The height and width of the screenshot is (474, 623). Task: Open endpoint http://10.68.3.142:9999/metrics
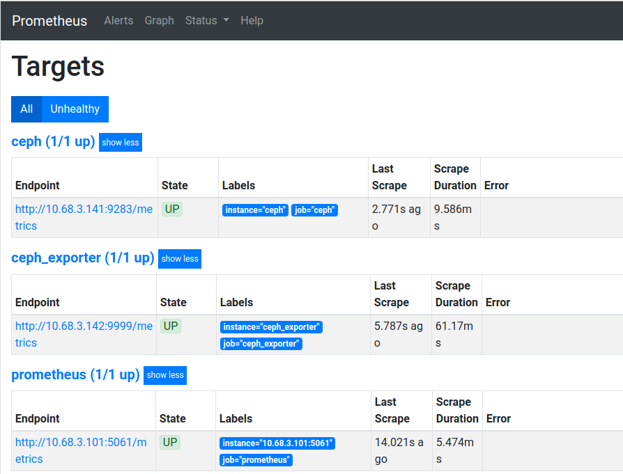click(x=84, y=334)
